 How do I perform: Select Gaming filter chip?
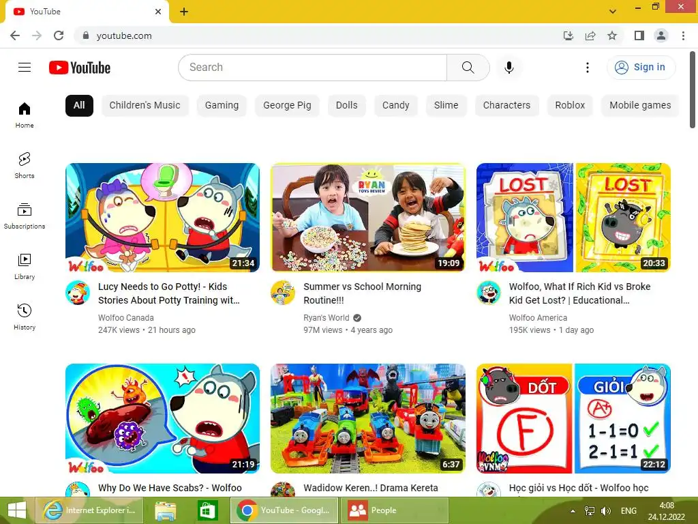tap(222, 106)
